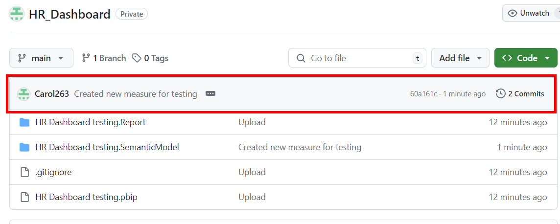Screen dimensions: 560x224
Task: Click the HR_Dashboard repository avatar icon
Action: tap(17, 14)
